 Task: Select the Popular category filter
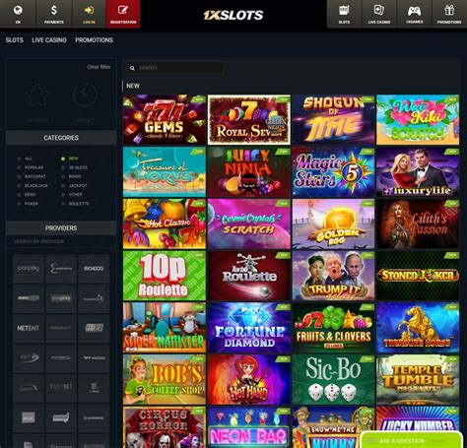tap(31, 167)
